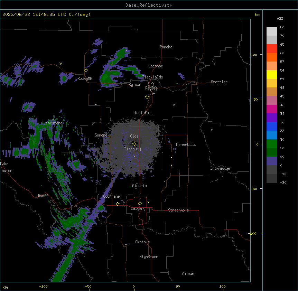The image size is (298, 291).
Task: Pick the red swatch between 65 and 60 dBZ
Action: click(x=272, y=49)
